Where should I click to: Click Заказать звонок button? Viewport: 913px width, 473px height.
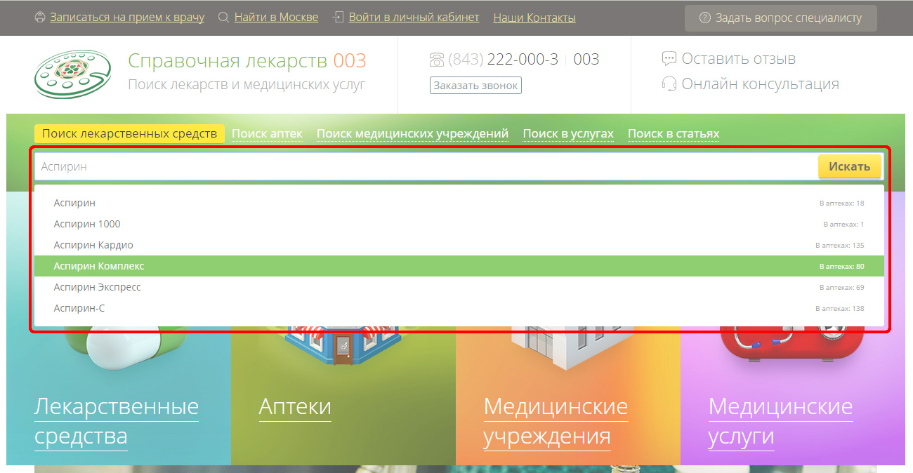point(475,86)
